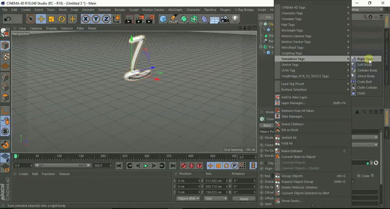The width and height of the screenshot is (390, 209).
Task: Click Current State to Object entry
Action: click(x=313, y=157)
